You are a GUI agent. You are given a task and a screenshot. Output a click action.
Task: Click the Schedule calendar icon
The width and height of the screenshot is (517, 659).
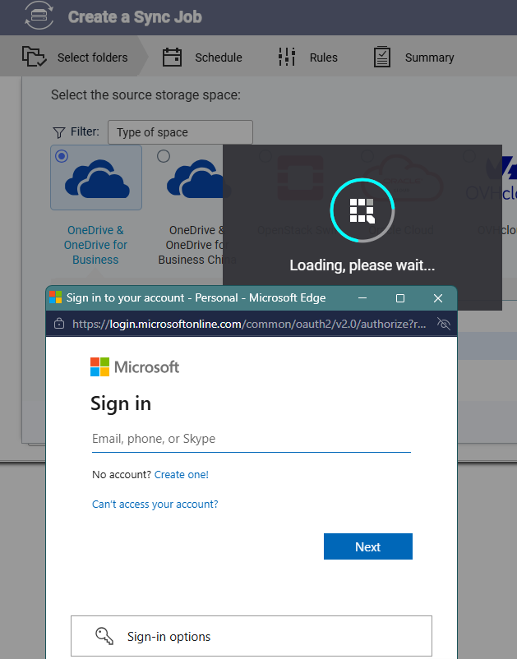coord(172,58)
